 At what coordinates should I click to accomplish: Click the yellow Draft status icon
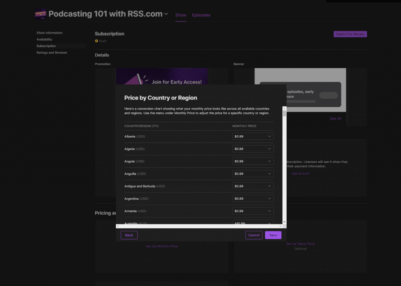pyautogui.click(x=96, y=41)
